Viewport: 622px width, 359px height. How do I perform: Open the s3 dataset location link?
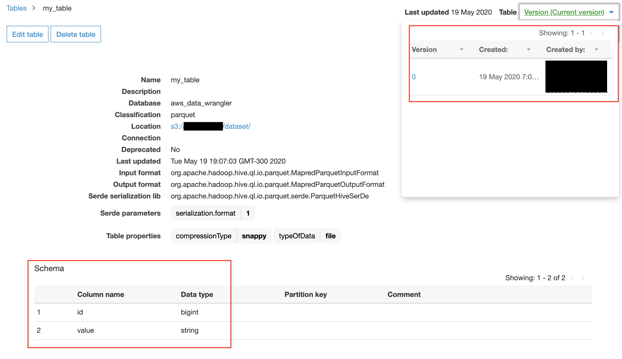tap(210, 126)
